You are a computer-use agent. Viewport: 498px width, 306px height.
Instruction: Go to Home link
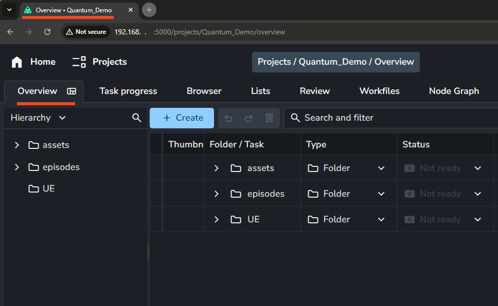tap(43, 62)
